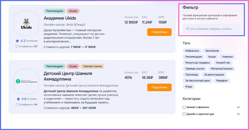Viewport: 249px width, 130px height.
Task: Check the Дизайн и архитектура checkbox
Action: (x=184, y=114)
